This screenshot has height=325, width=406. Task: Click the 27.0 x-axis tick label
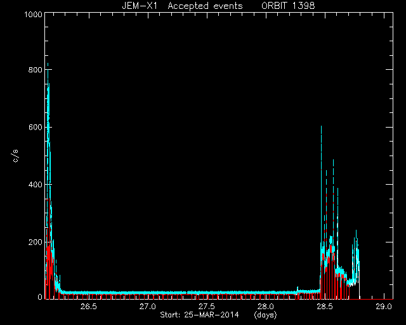[148, 307]
